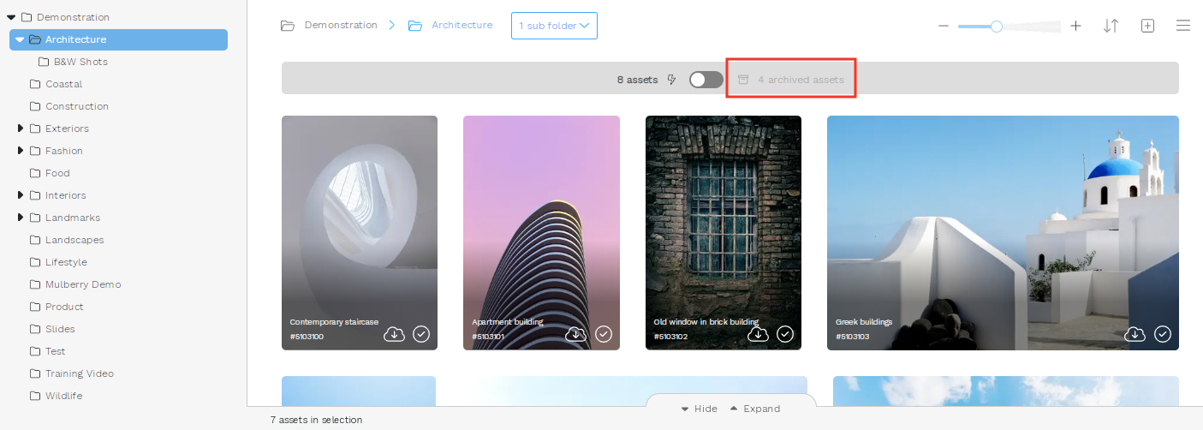1203x430 pixels.
Task: Open the B&W Shots subfolder
Action: coord(80,62)
